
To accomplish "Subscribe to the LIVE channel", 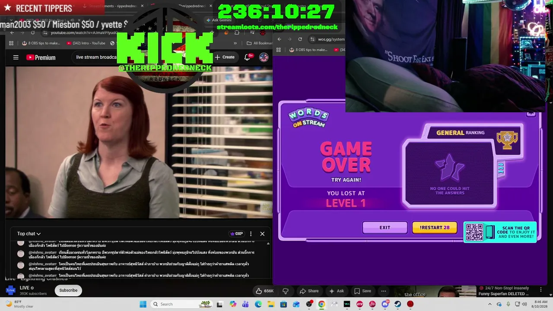I will coord(68,290).
